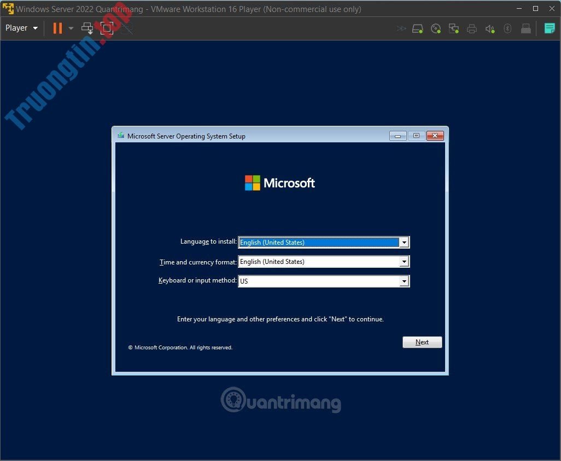The width and height of the screenshot is (561, 461).
Task: Open the Language to install dropdown
Action: click(x=404, y=242)
